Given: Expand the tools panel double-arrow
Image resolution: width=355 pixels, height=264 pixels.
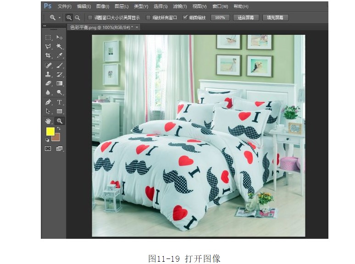Looking at the screenshot, I should [44, 26].
